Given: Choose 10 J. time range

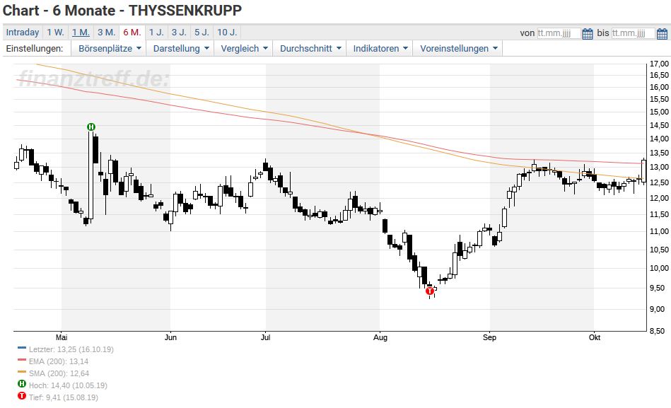Looking at the screenshot, I should coord(227,33).
